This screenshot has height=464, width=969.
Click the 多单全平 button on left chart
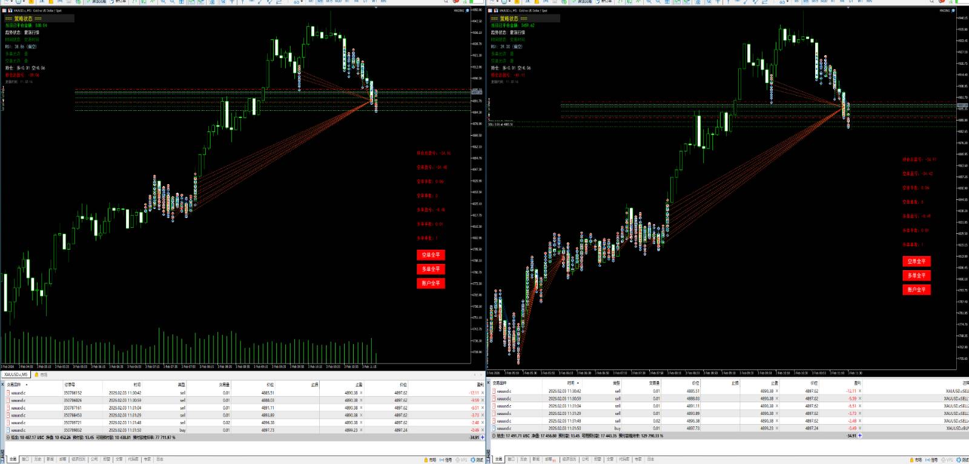(x=431, y=269)
